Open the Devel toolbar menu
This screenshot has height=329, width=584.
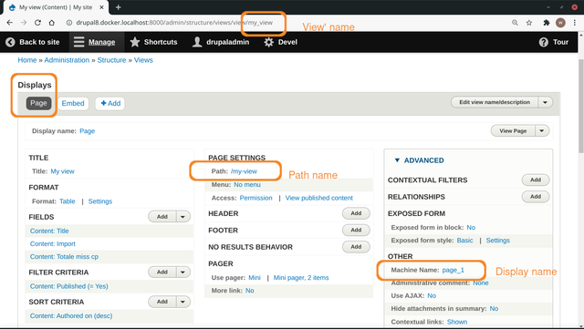click(x=280, y=42)
